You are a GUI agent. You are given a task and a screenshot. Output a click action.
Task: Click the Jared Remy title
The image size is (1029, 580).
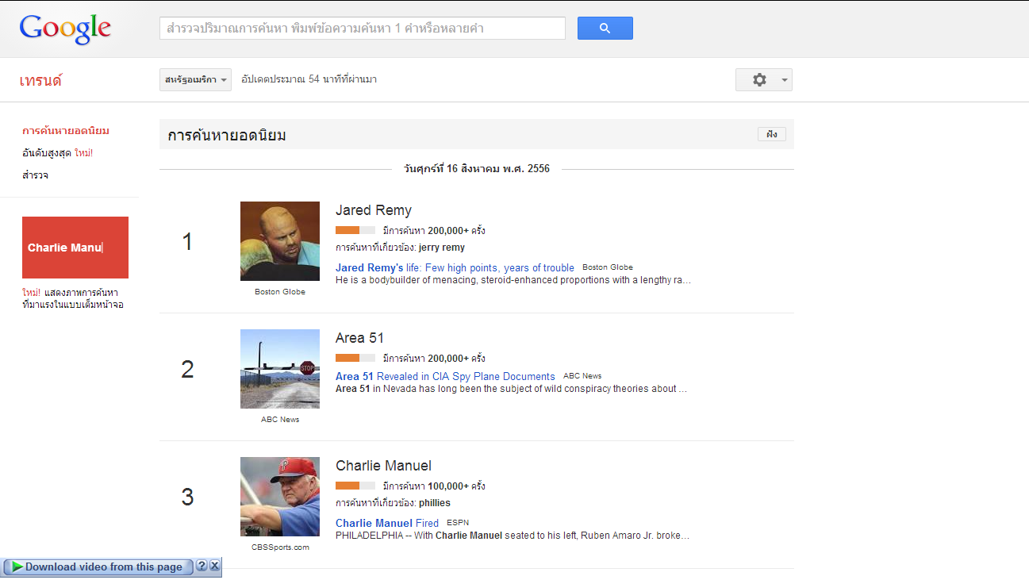(x=374, y=210)
